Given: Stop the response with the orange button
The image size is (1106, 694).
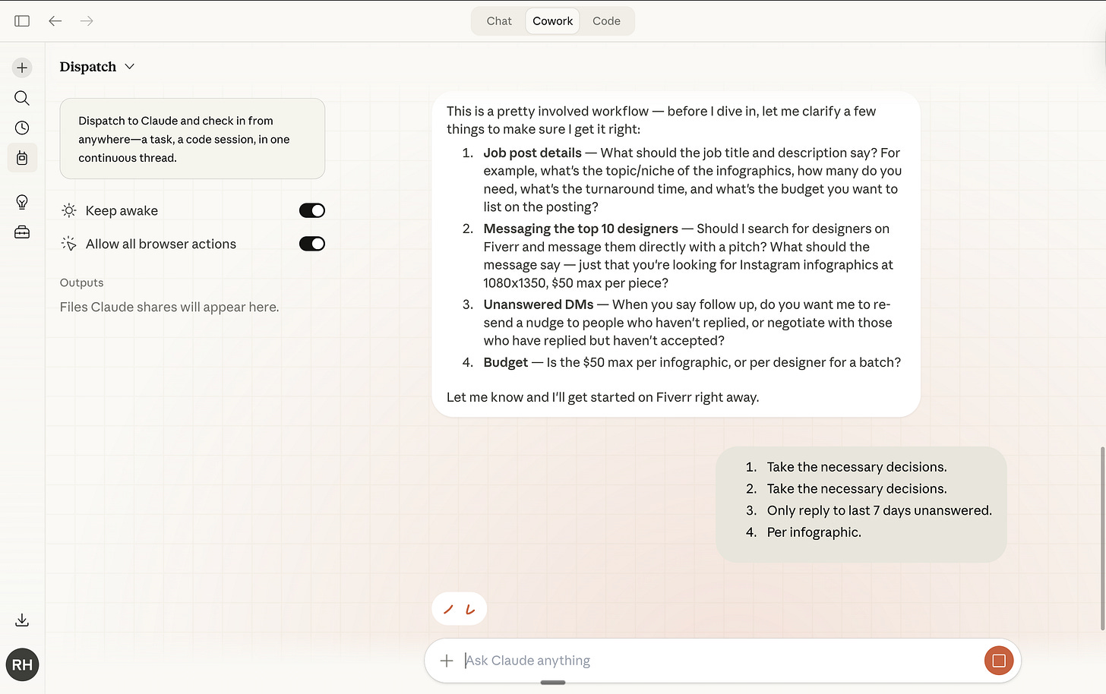Looking at the screenshot, I should coord(999,661).
